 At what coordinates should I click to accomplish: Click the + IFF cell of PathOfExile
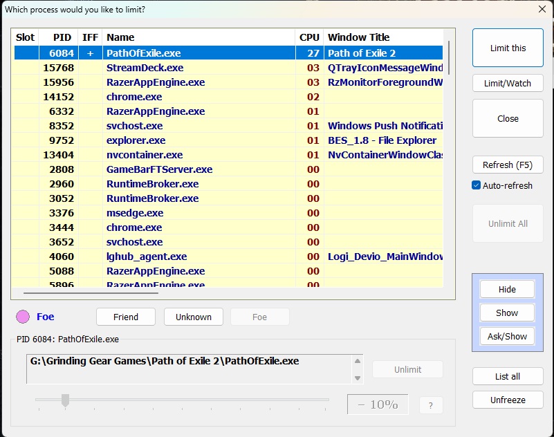90,53
